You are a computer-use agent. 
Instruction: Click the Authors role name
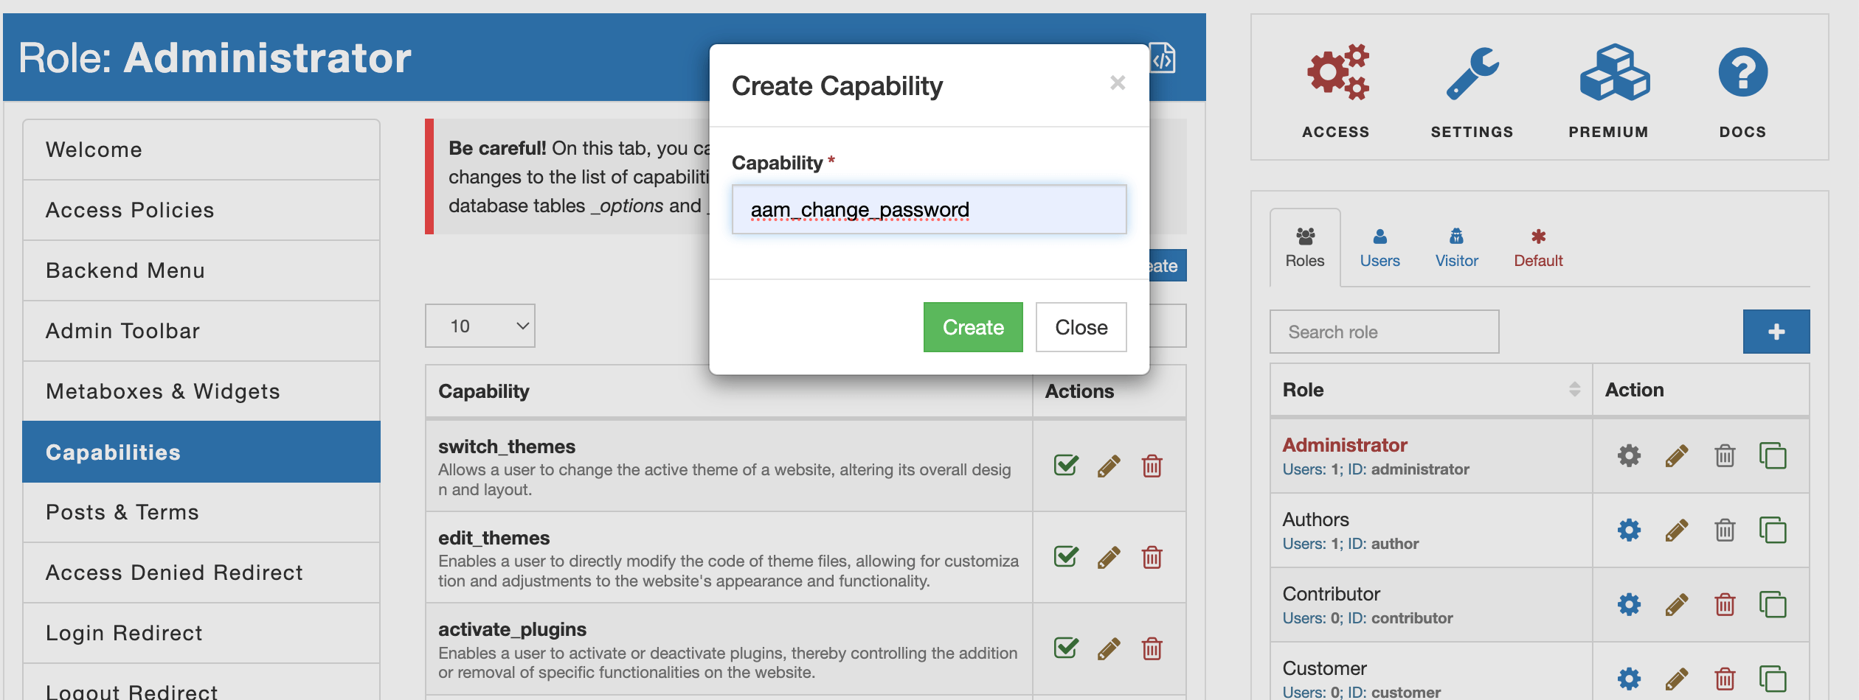(x=1315, y=519)
